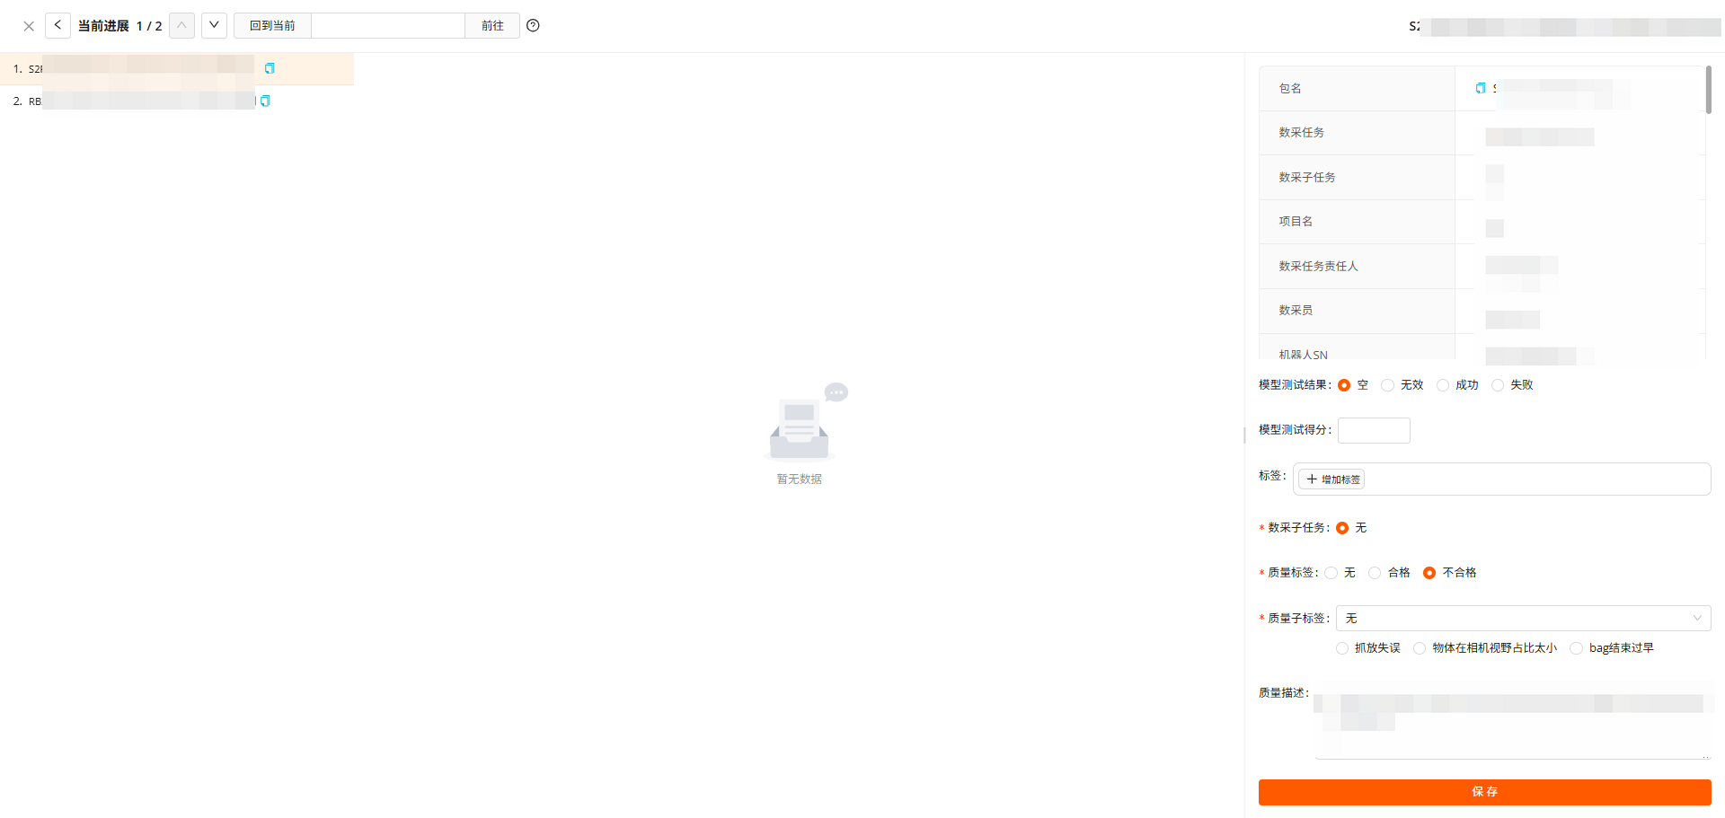Close the panel with the X icon
1725x818 pixels.
pyautogui.click(x=29, y=26)
